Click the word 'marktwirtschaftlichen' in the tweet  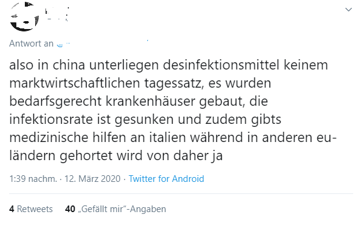tap(75, 83)
